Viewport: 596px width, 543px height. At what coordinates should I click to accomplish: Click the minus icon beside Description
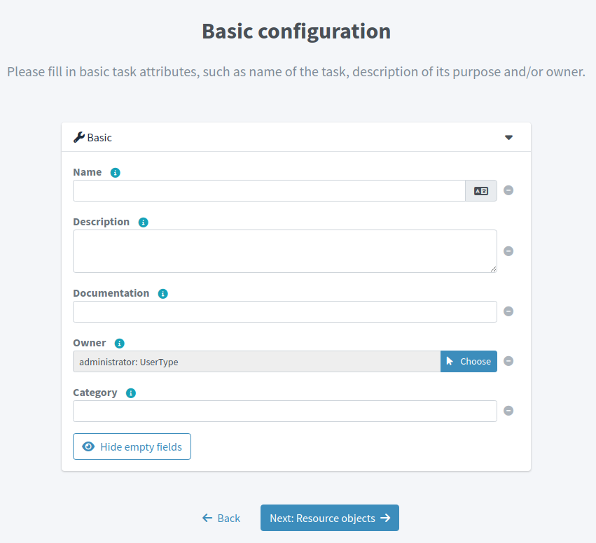pos(508,251)
